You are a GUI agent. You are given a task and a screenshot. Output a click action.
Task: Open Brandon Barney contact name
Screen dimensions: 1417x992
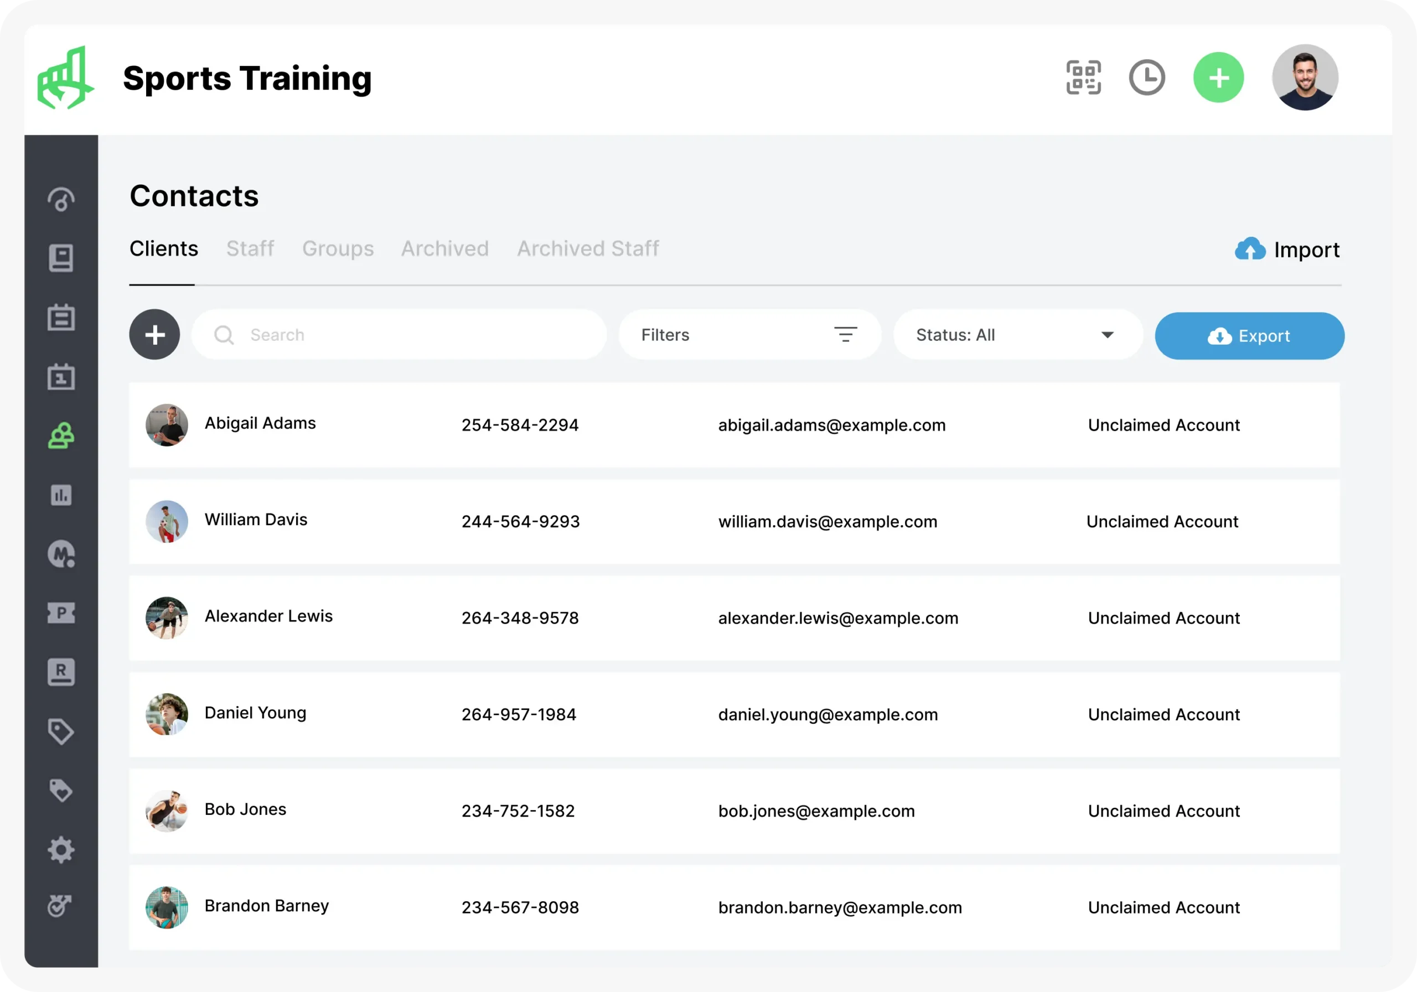point(267,906)
